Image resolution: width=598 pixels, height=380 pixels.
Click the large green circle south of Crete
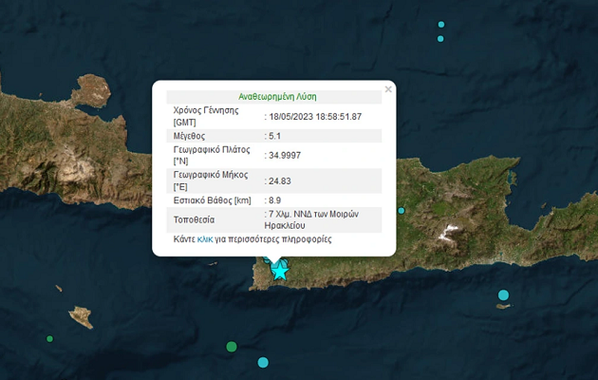[232, 346]
